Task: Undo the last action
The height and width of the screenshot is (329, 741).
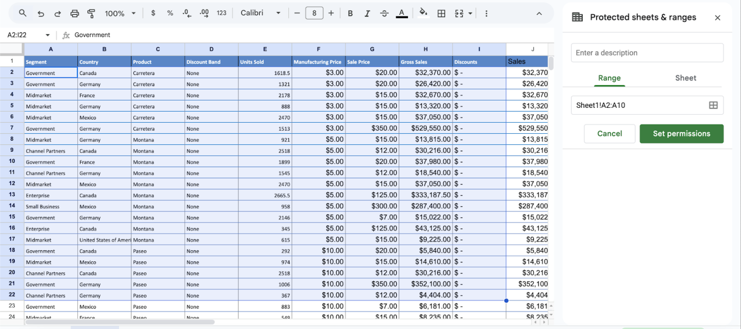Action: (41, 13)
